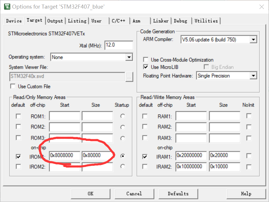This screenshot has height=202, width=269.
Task: Open the ARM Compiler version dropdown
Action: click(253, 40)
